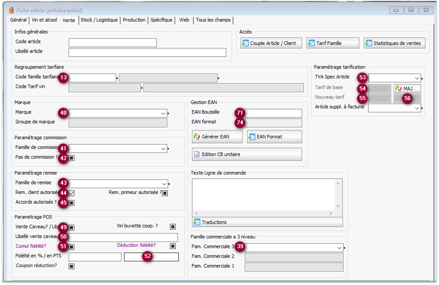Expand the TVA Spec Article dropdown

click(x=417, y=78)
